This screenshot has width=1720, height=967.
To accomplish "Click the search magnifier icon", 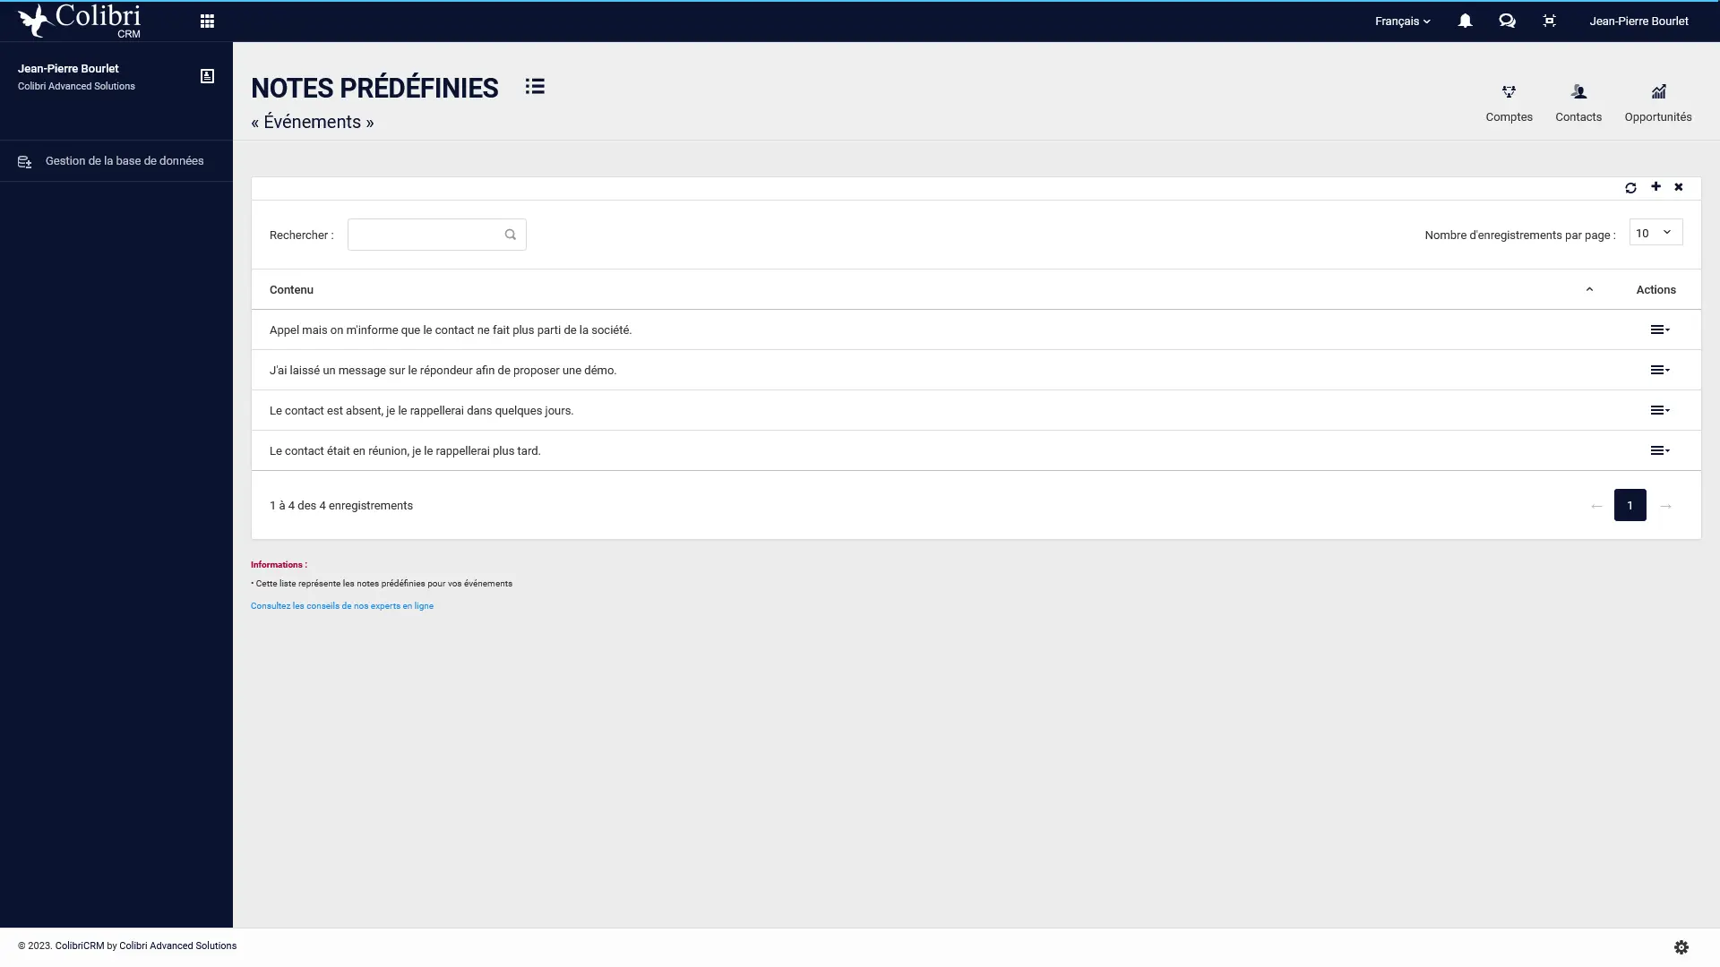I will tap(511, 235).
